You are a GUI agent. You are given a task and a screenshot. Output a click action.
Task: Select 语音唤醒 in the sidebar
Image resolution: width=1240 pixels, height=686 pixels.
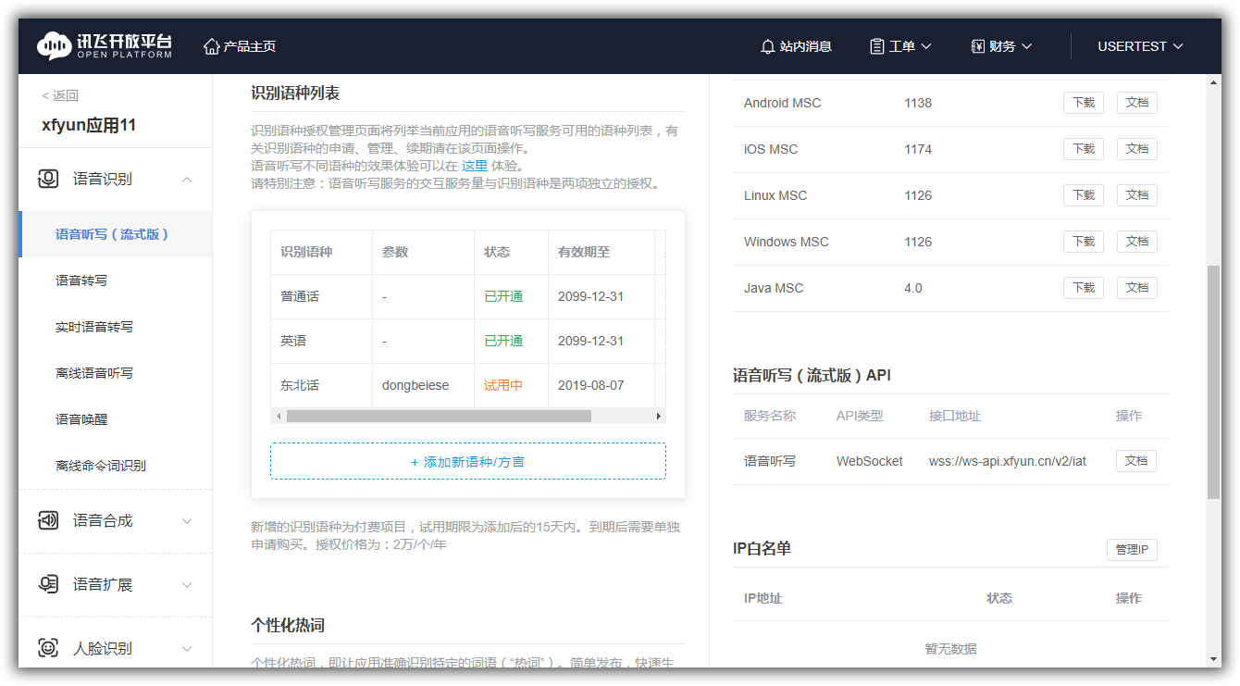click(x=81, y=419)
